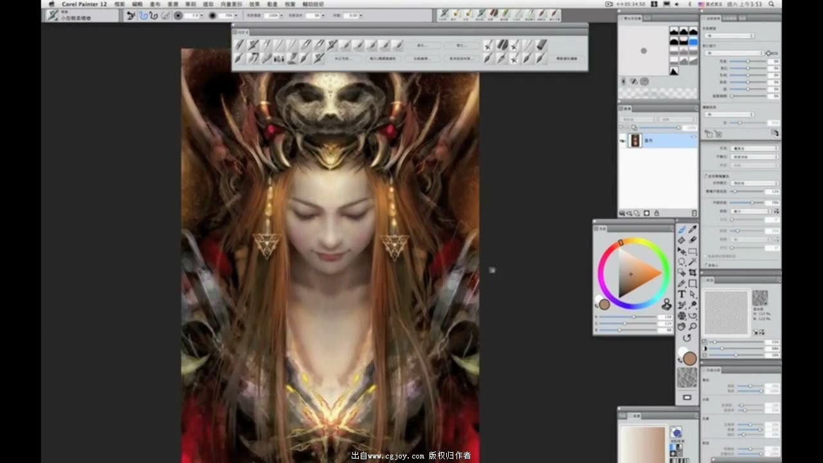Select the Layer Adjuster tool
Screen dimensions: 823x463
pos(682,251)
